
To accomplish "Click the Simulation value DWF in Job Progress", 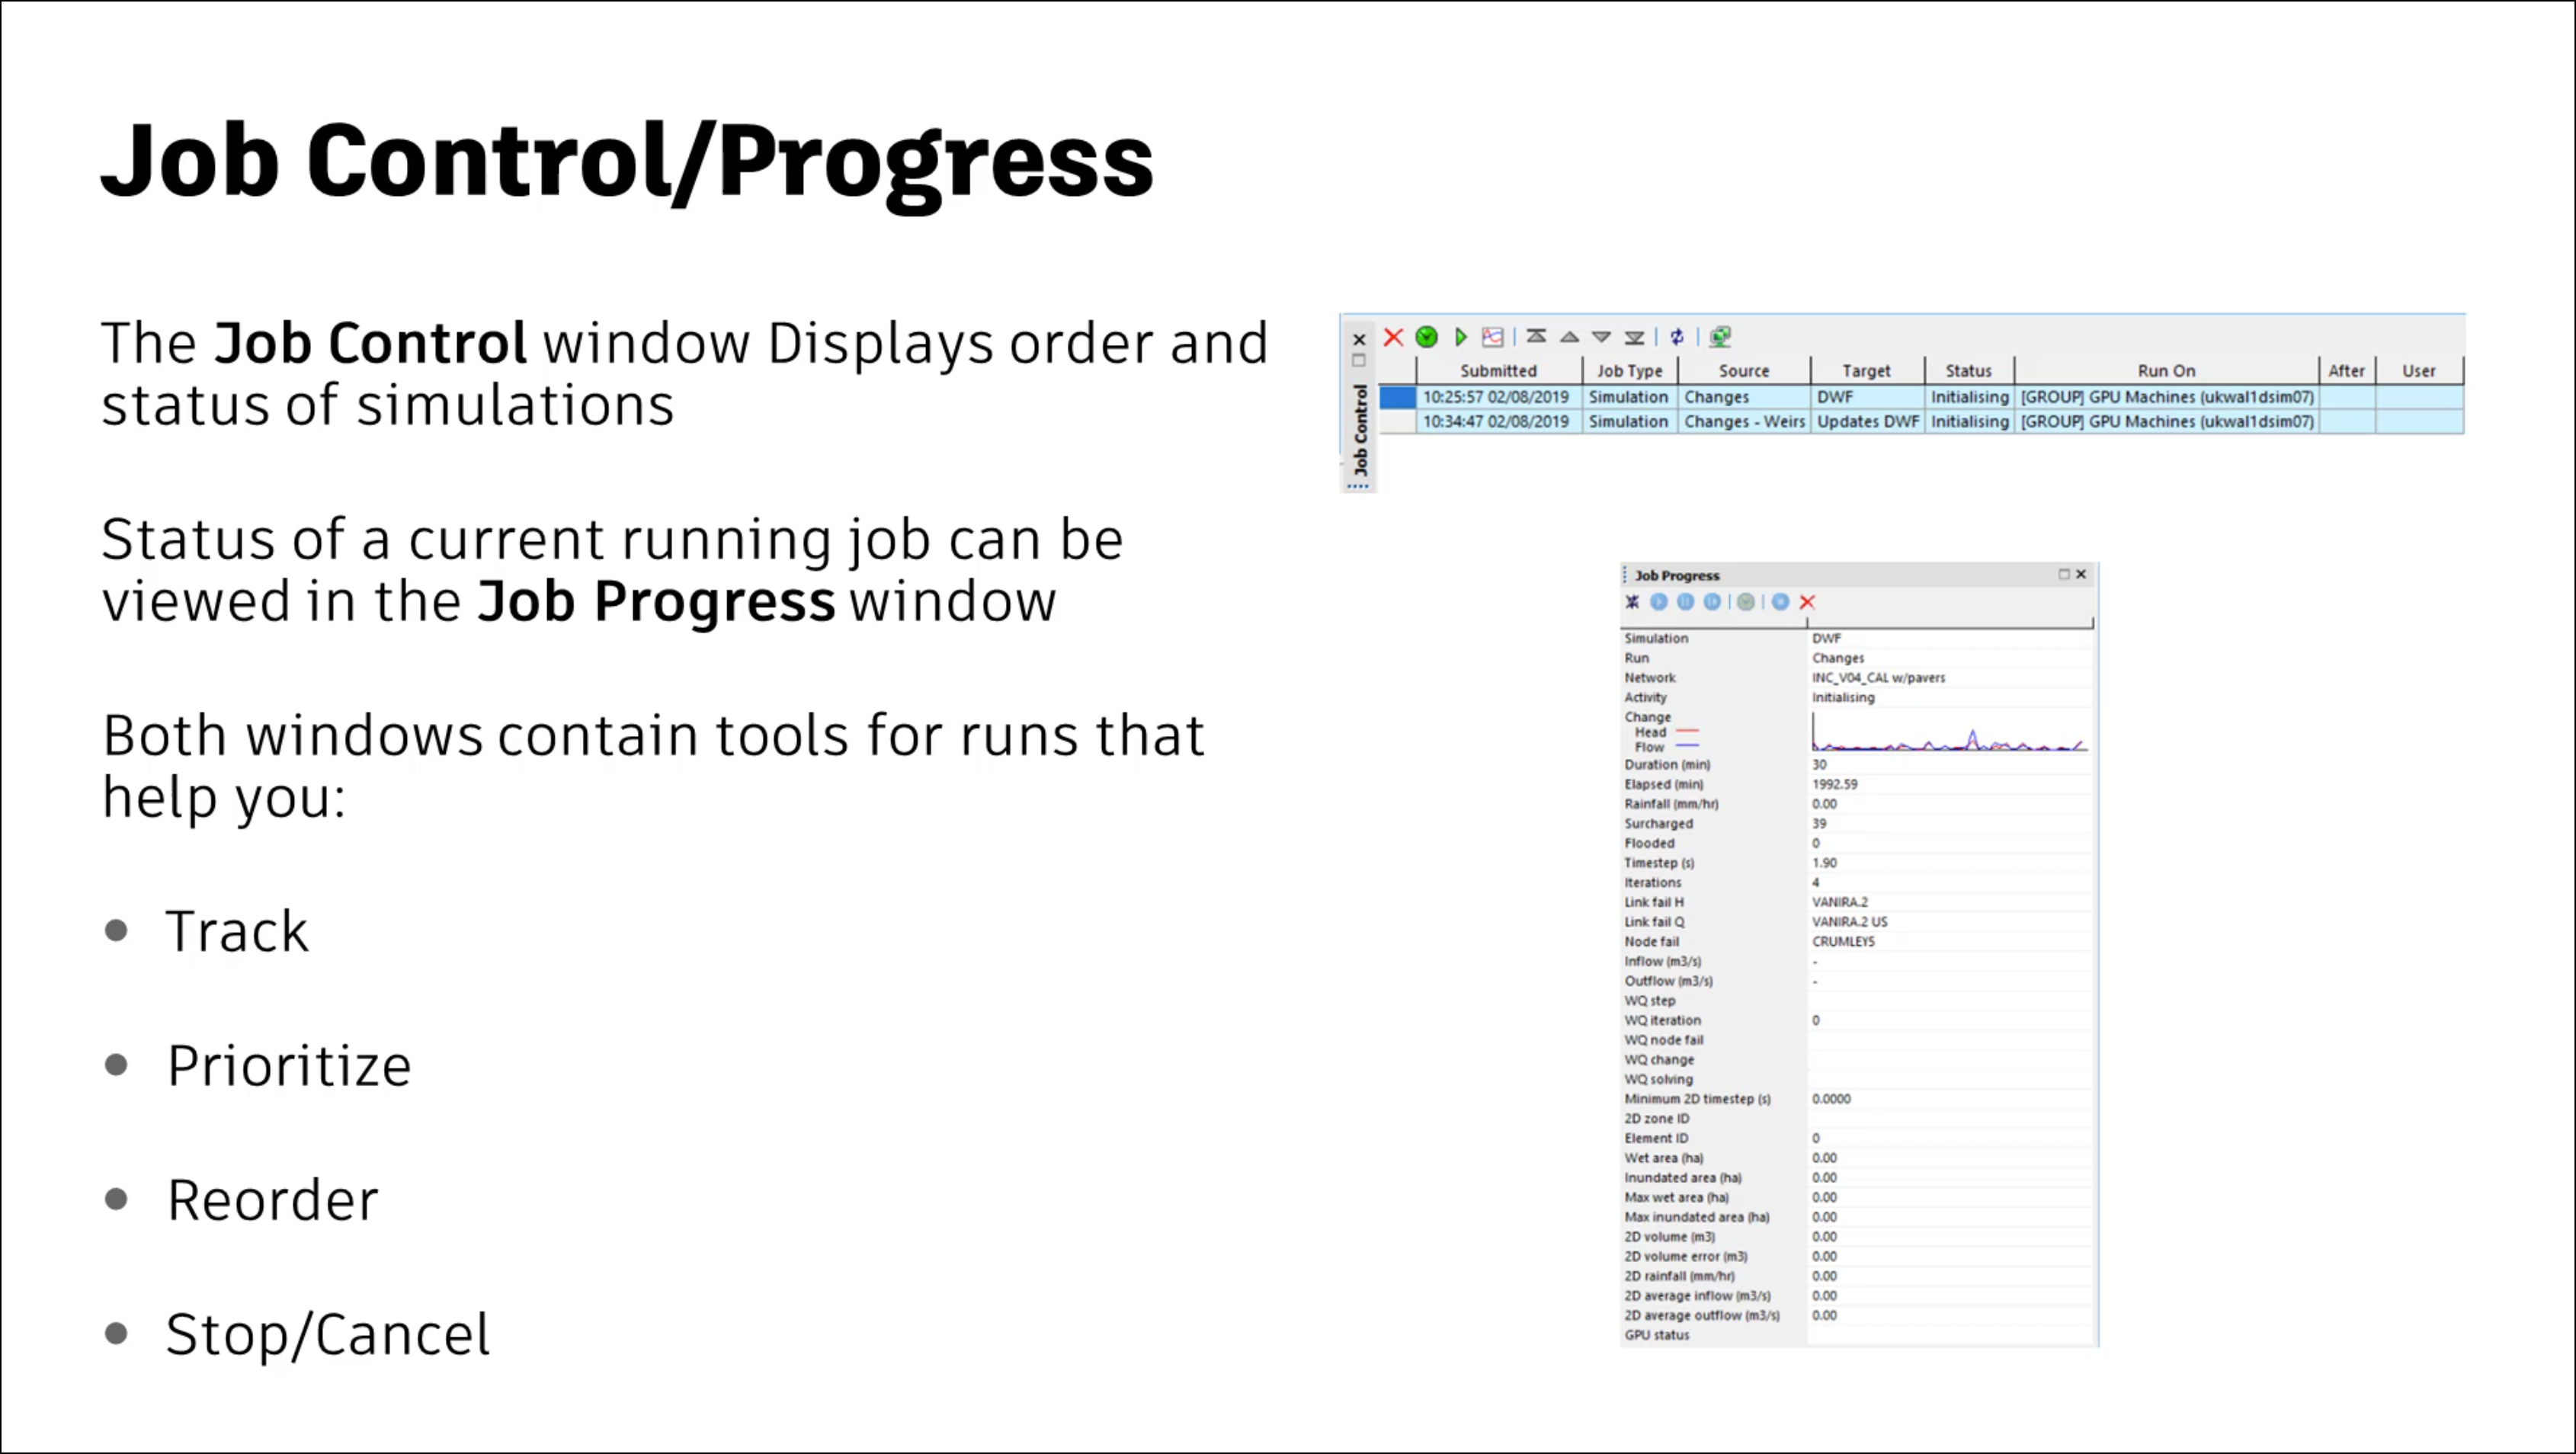I will pyautogui.click(x=1826, y=638).
